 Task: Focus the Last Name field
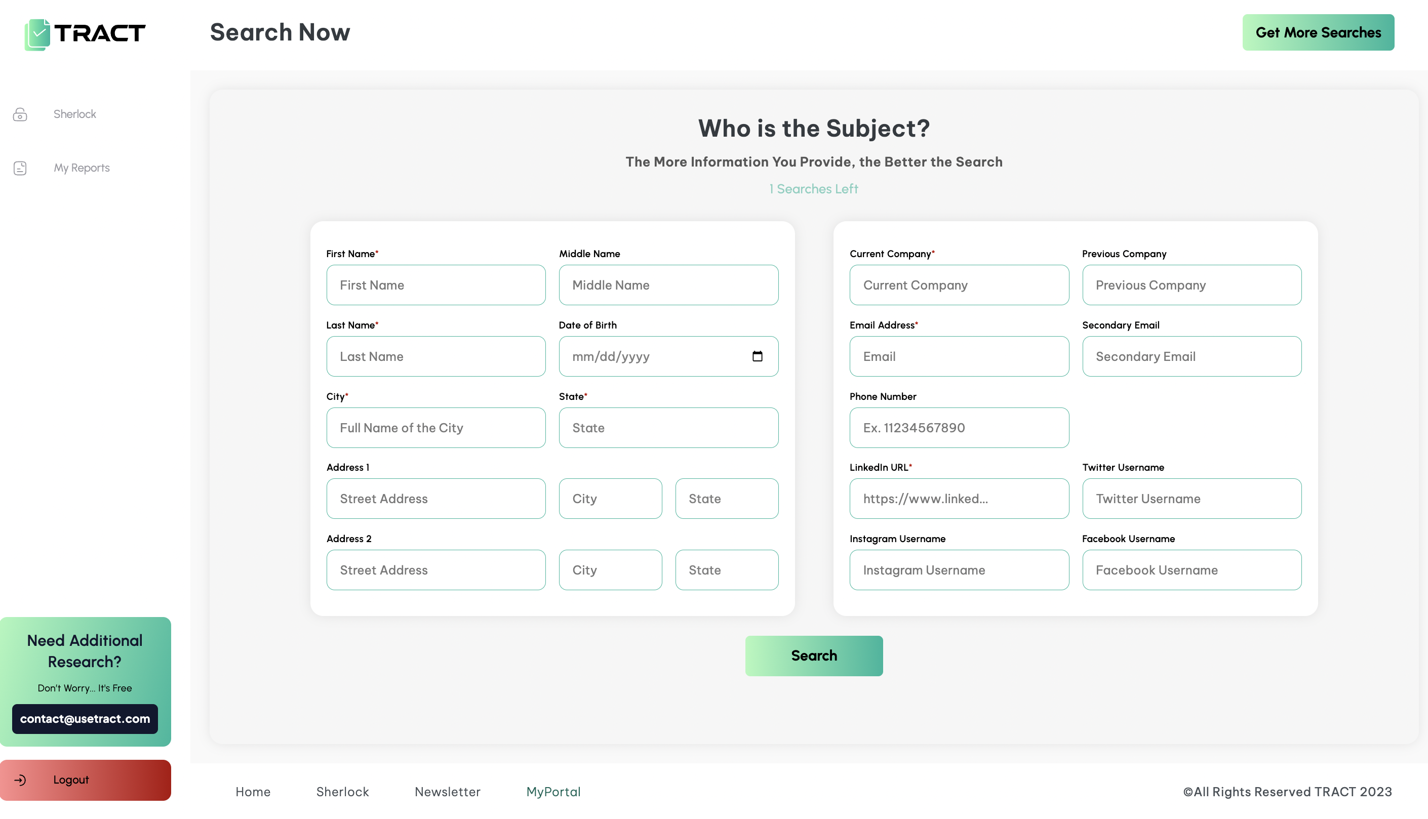tap(435, 356)
